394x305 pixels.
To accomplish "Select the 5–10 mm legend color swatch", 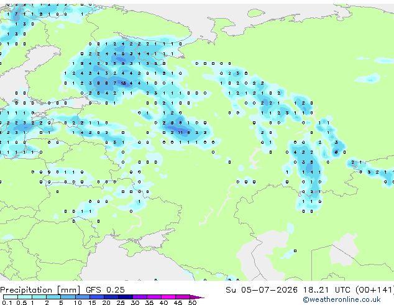I will point(68,297).
